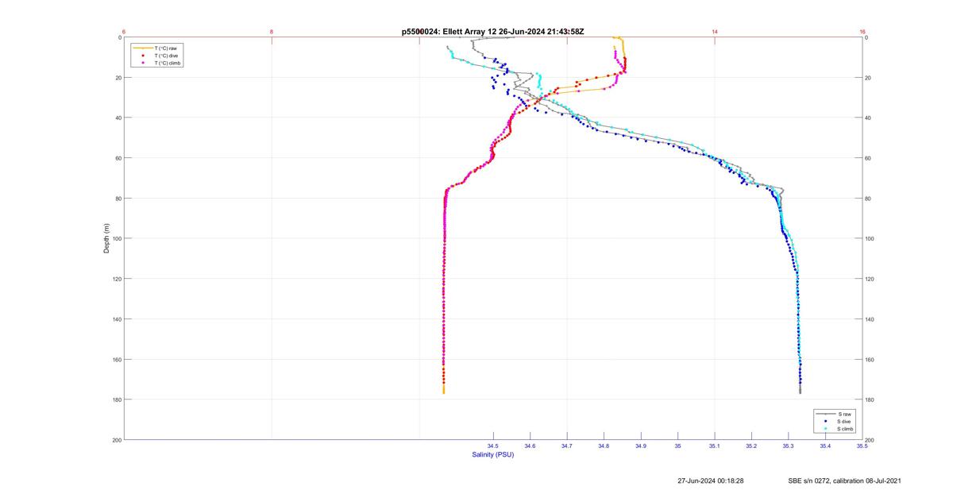
Task: Click the 60 tick on left depth axis
Action: (118, 158)
